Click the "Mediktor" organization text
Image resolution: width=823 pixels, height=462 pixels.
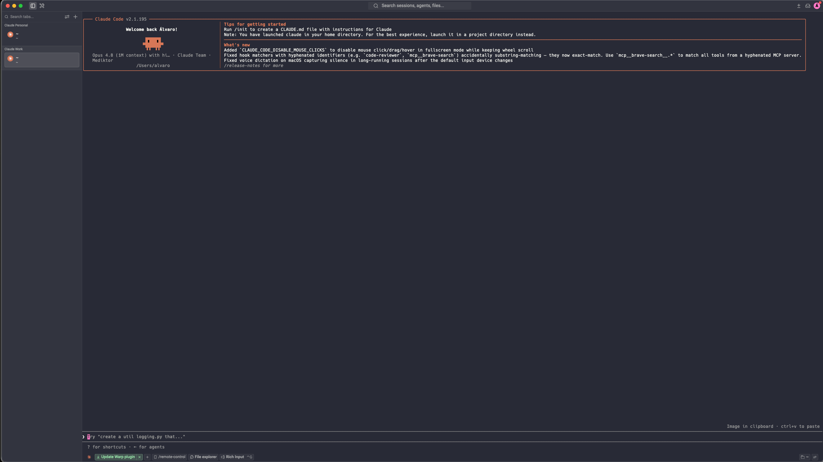(103, 60)
